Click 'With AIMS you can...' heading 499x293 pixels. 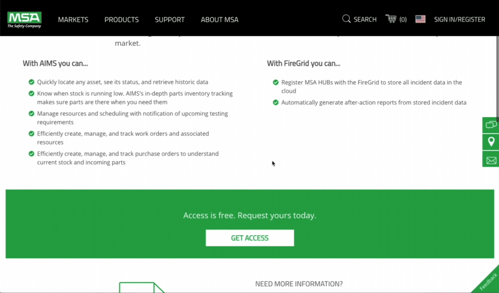click(55, 63)
